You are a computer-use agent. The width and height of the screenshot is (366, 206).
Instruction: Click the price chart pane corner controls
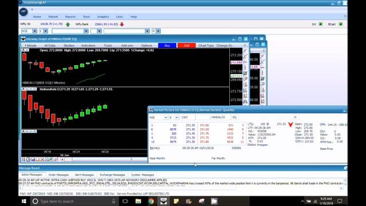(25, 50)
